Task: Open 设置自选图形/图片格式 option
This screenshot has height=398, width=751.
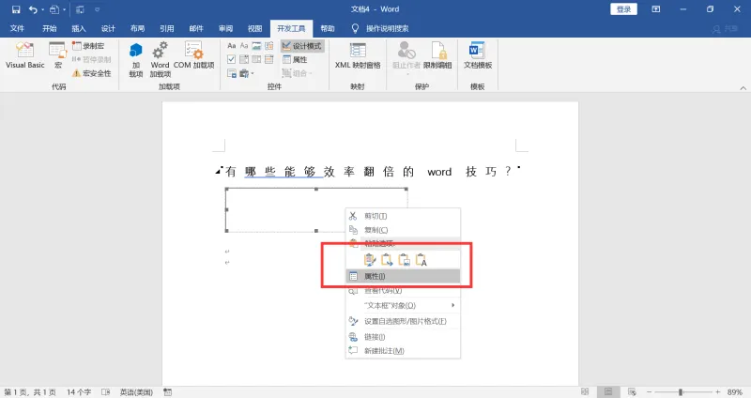Action: [403, 321]
